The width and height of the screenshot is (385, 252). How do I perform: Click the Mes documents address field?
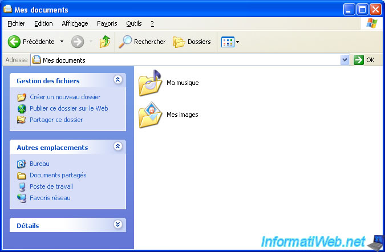coord(191,60)
